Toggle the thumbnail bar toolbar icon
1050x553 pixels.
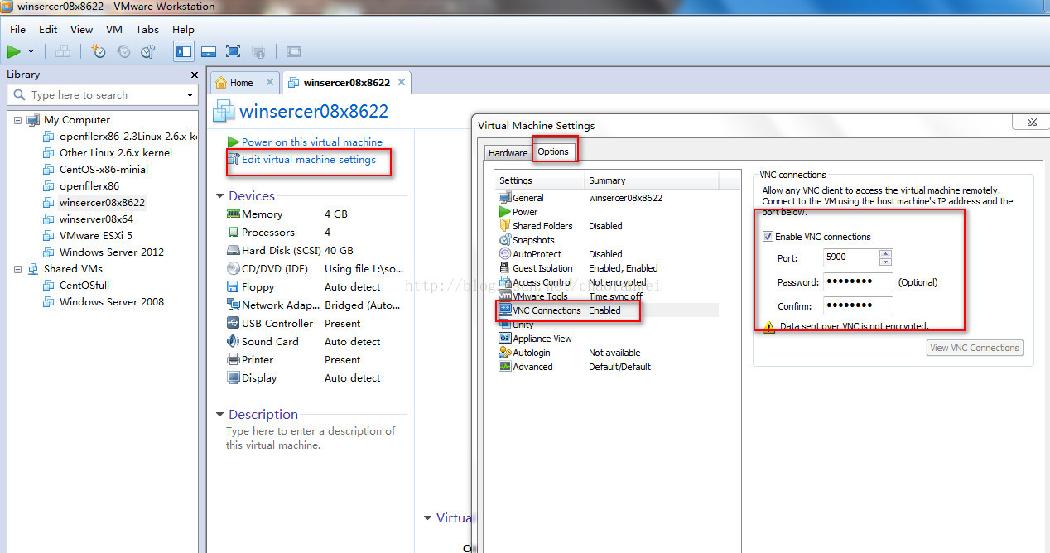point(209,51)
